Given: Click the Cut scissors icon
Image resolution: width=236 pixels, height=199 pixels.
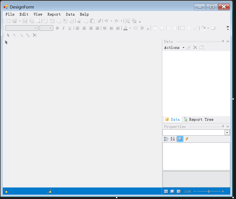Looking at the screenshot, I should [79, 21].
